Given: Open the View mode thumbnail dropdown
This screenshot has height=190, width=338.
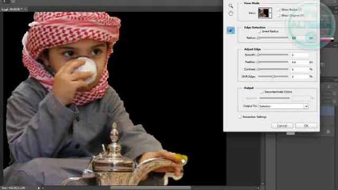Looking at the screenshot, I should click(265, 13).
